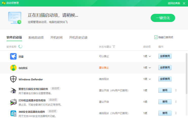This screenshot has height=118, width=188.
Task: Click the Windows Defender name text
Action: click(31, 79)
